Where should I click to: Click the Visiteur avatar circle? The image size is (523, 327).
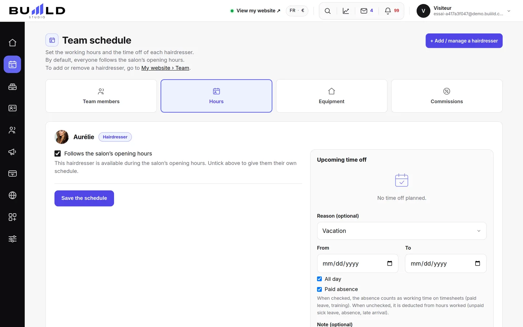pyautogui.click(x=423, y=11)
